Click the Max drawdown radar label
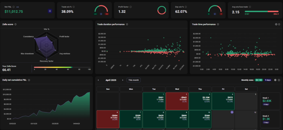Screen dimensions: 283x130 tap(27, 54)
